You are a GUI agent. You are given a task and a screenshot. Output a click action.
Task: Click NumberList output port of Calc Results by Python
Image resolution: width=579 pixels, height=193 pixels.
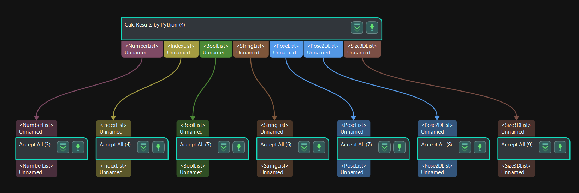[x=142, y=49]
